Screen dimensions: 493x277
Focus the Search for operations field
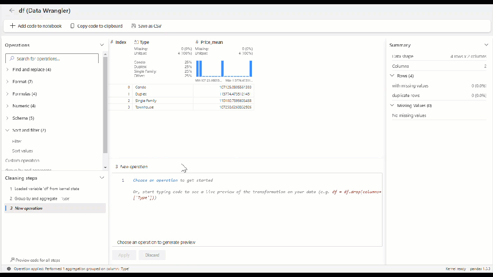[52, 58]
